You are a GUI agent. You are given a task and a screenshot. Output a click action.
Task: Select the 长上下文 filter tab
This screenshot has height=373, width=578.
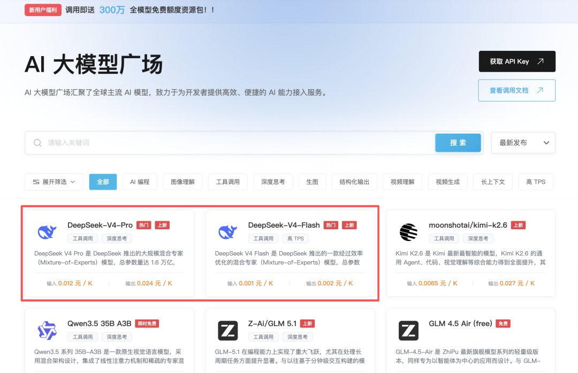[493, 182]
